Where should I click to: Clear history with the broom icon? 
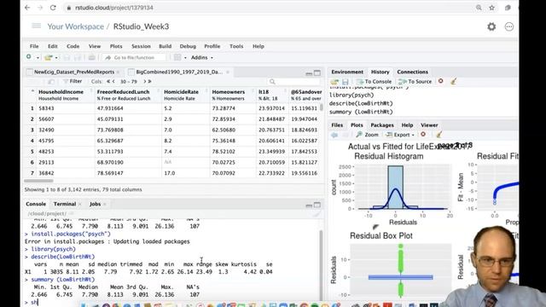coord(453,82)
